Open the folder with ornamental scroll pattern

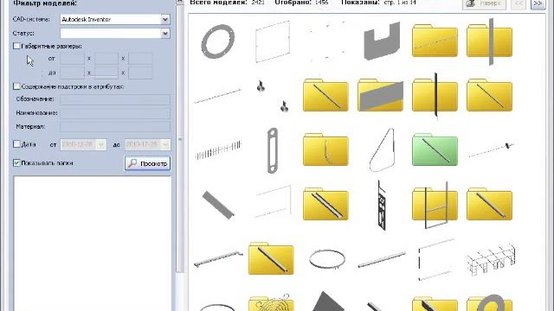(271, 302)
